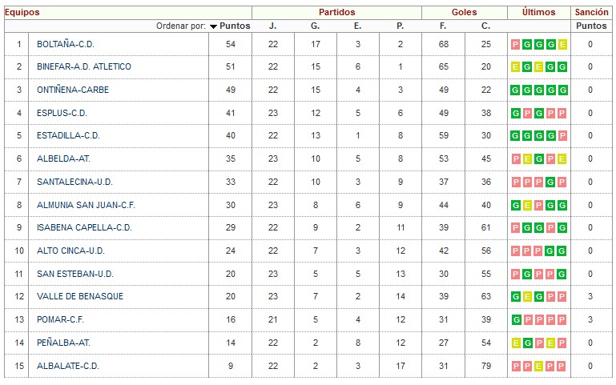This screenshot has height=385, width=616.
Task: Sort by the E. draws column header
Action: [357, 26]
